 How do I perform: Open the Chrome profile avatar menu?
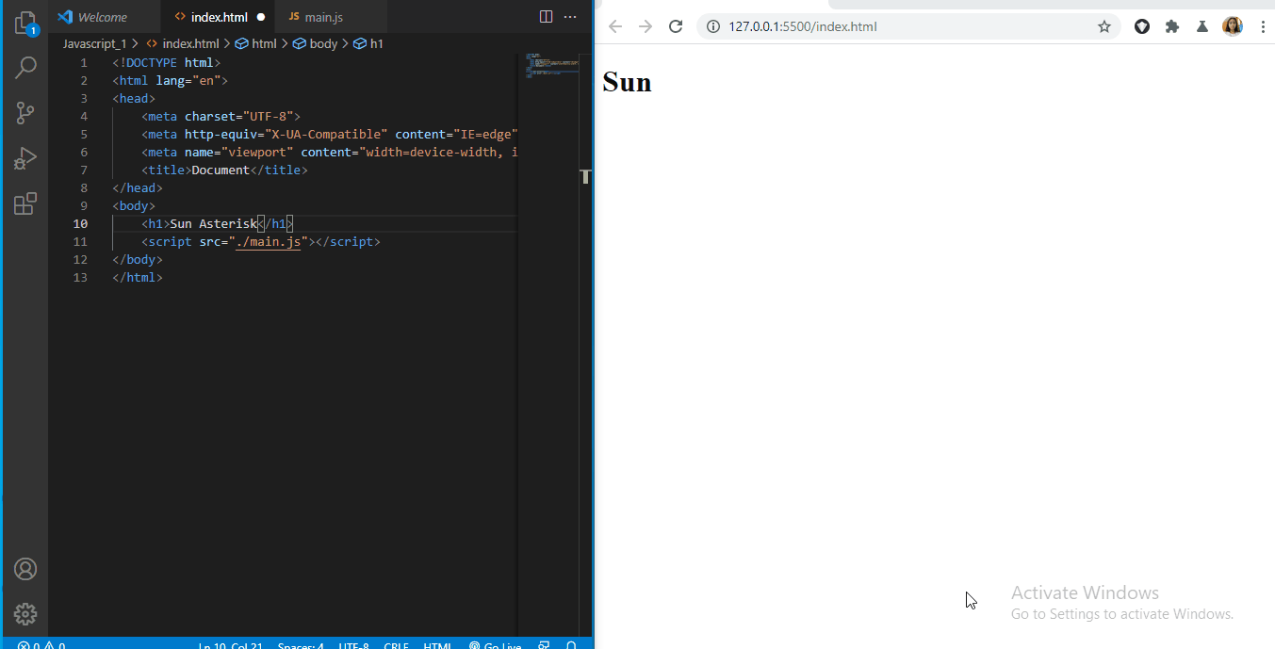click(x=1233, y=26)
